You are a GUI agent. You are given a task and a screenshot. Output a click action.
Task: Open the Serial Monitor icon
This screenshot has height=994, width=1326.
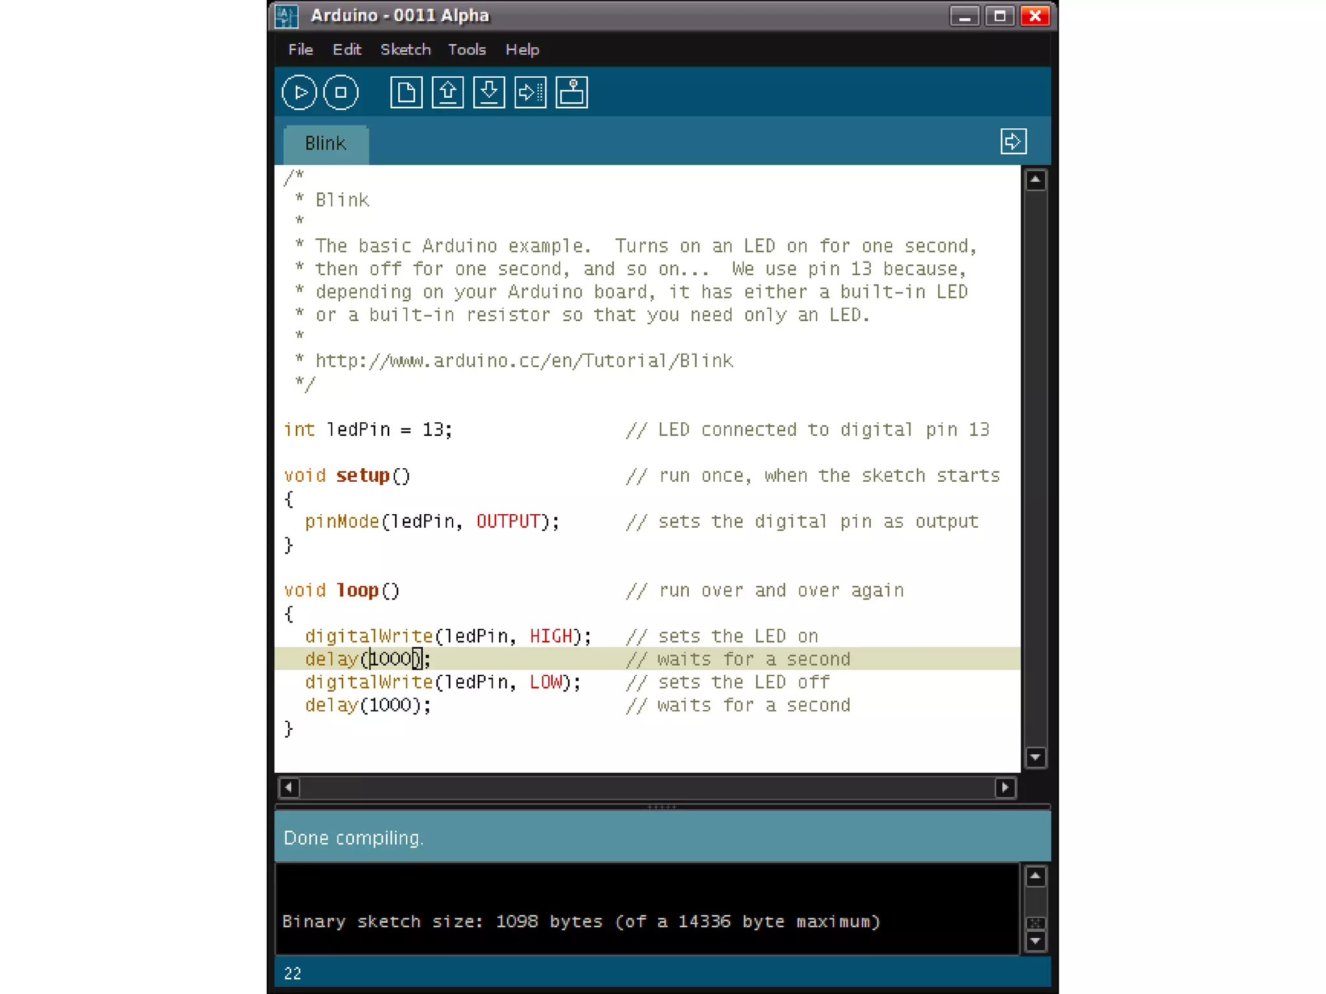pyautogui.click(x=572, y=93)
